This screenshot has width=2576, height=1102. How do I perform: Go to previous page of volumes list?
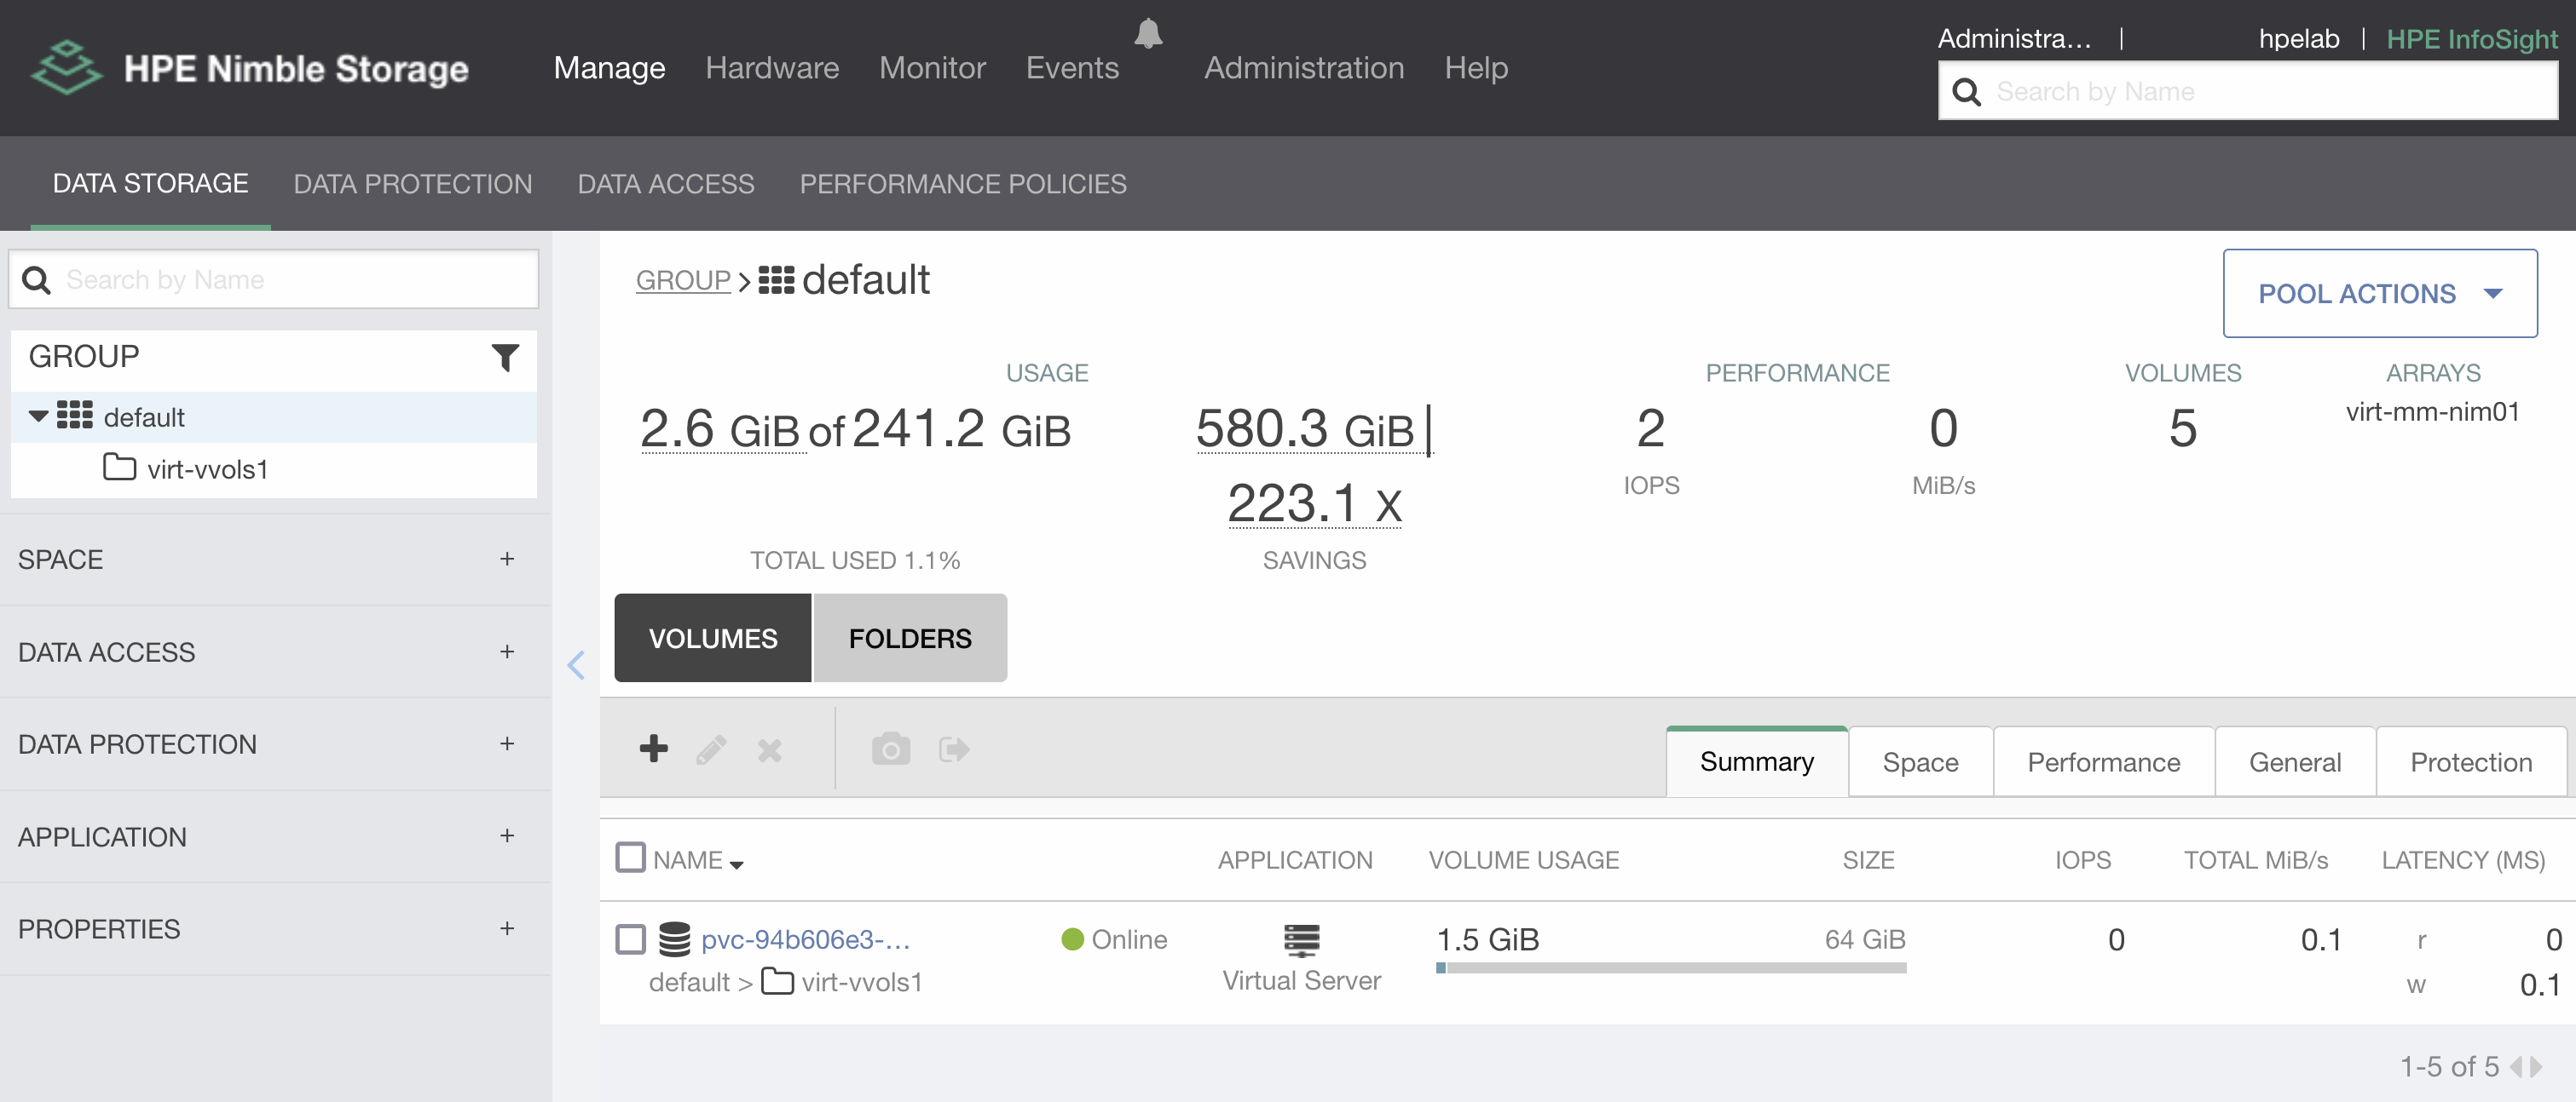[2516, 1066]
